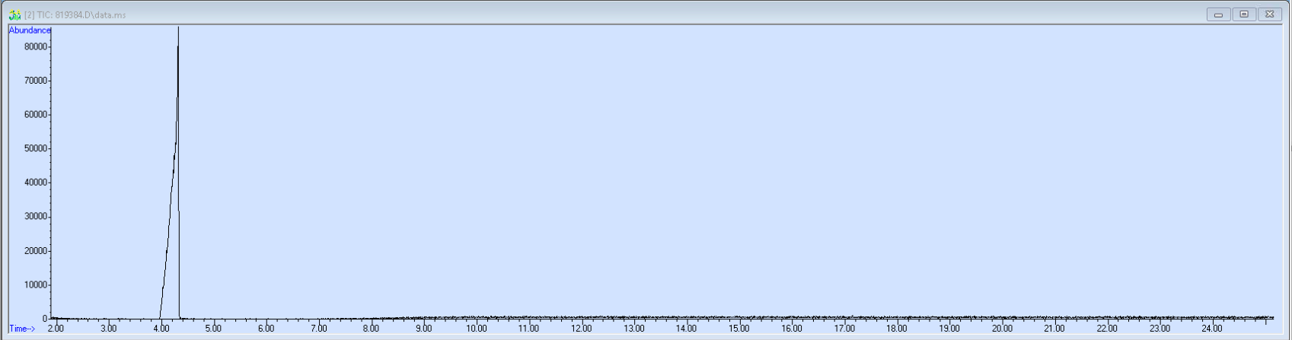The width and height of the screenshot is (1292, 340).
Task: Click the 12.00 time tick label
Action: tap(582, 329)
